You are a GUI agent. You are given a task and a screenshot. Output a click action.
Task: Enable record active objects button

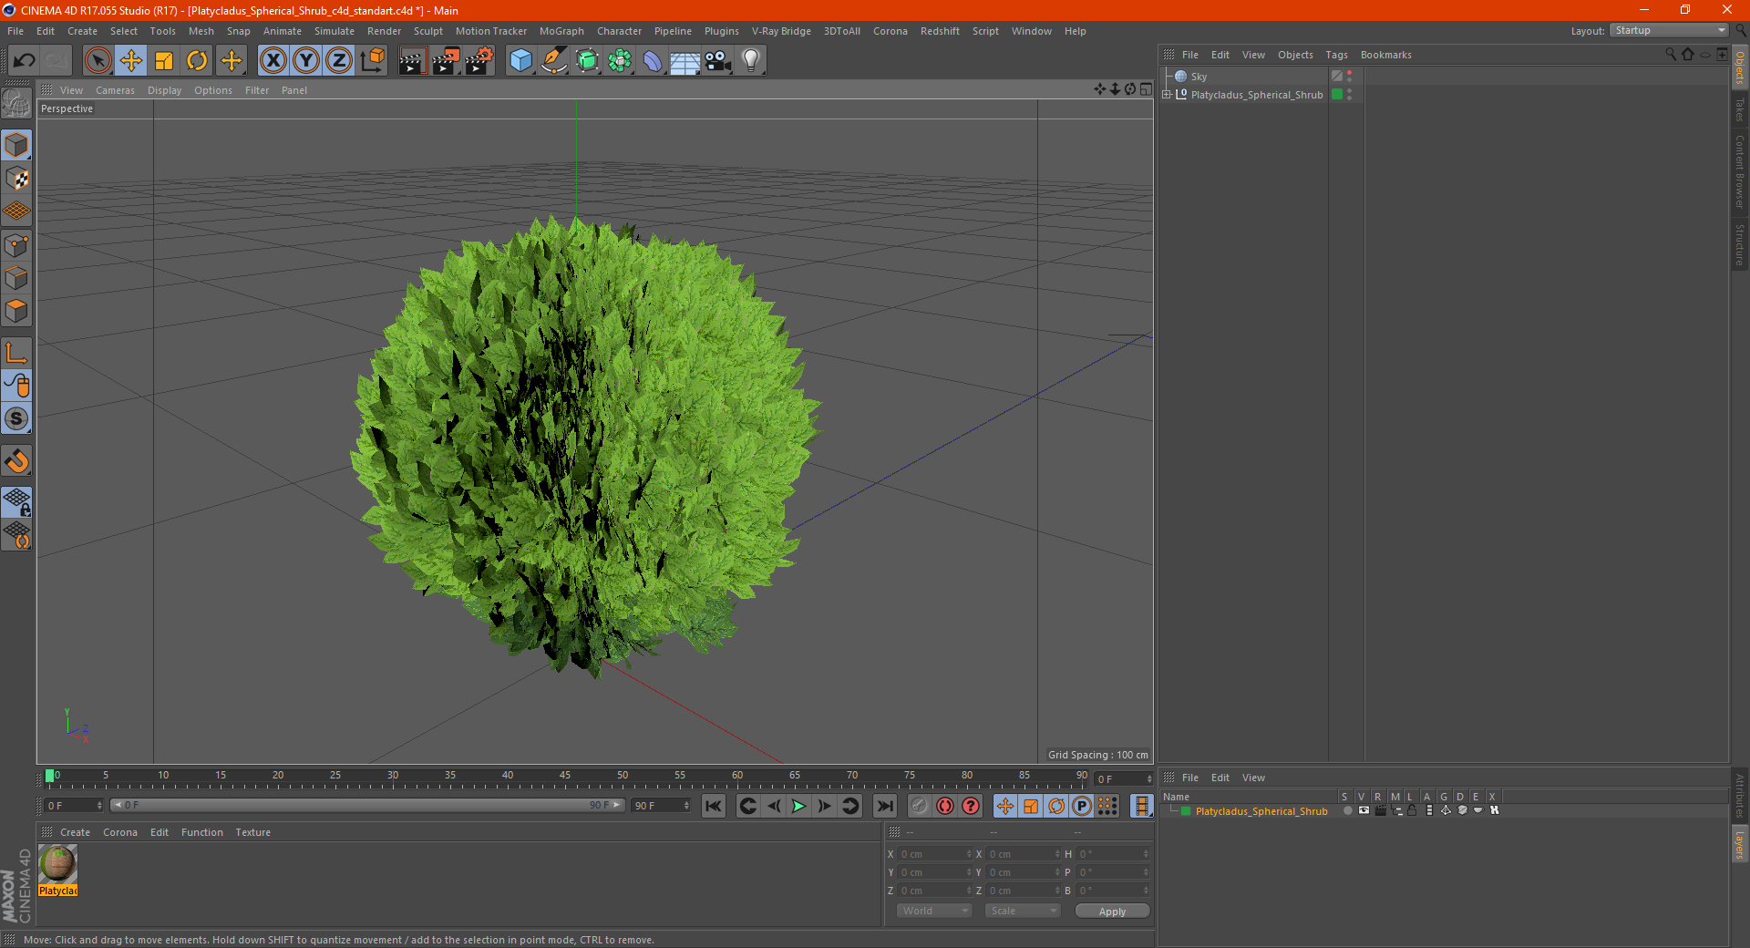920,806
